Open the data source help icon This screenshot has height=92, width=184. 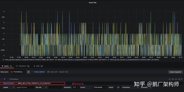[x=28, y=72]
